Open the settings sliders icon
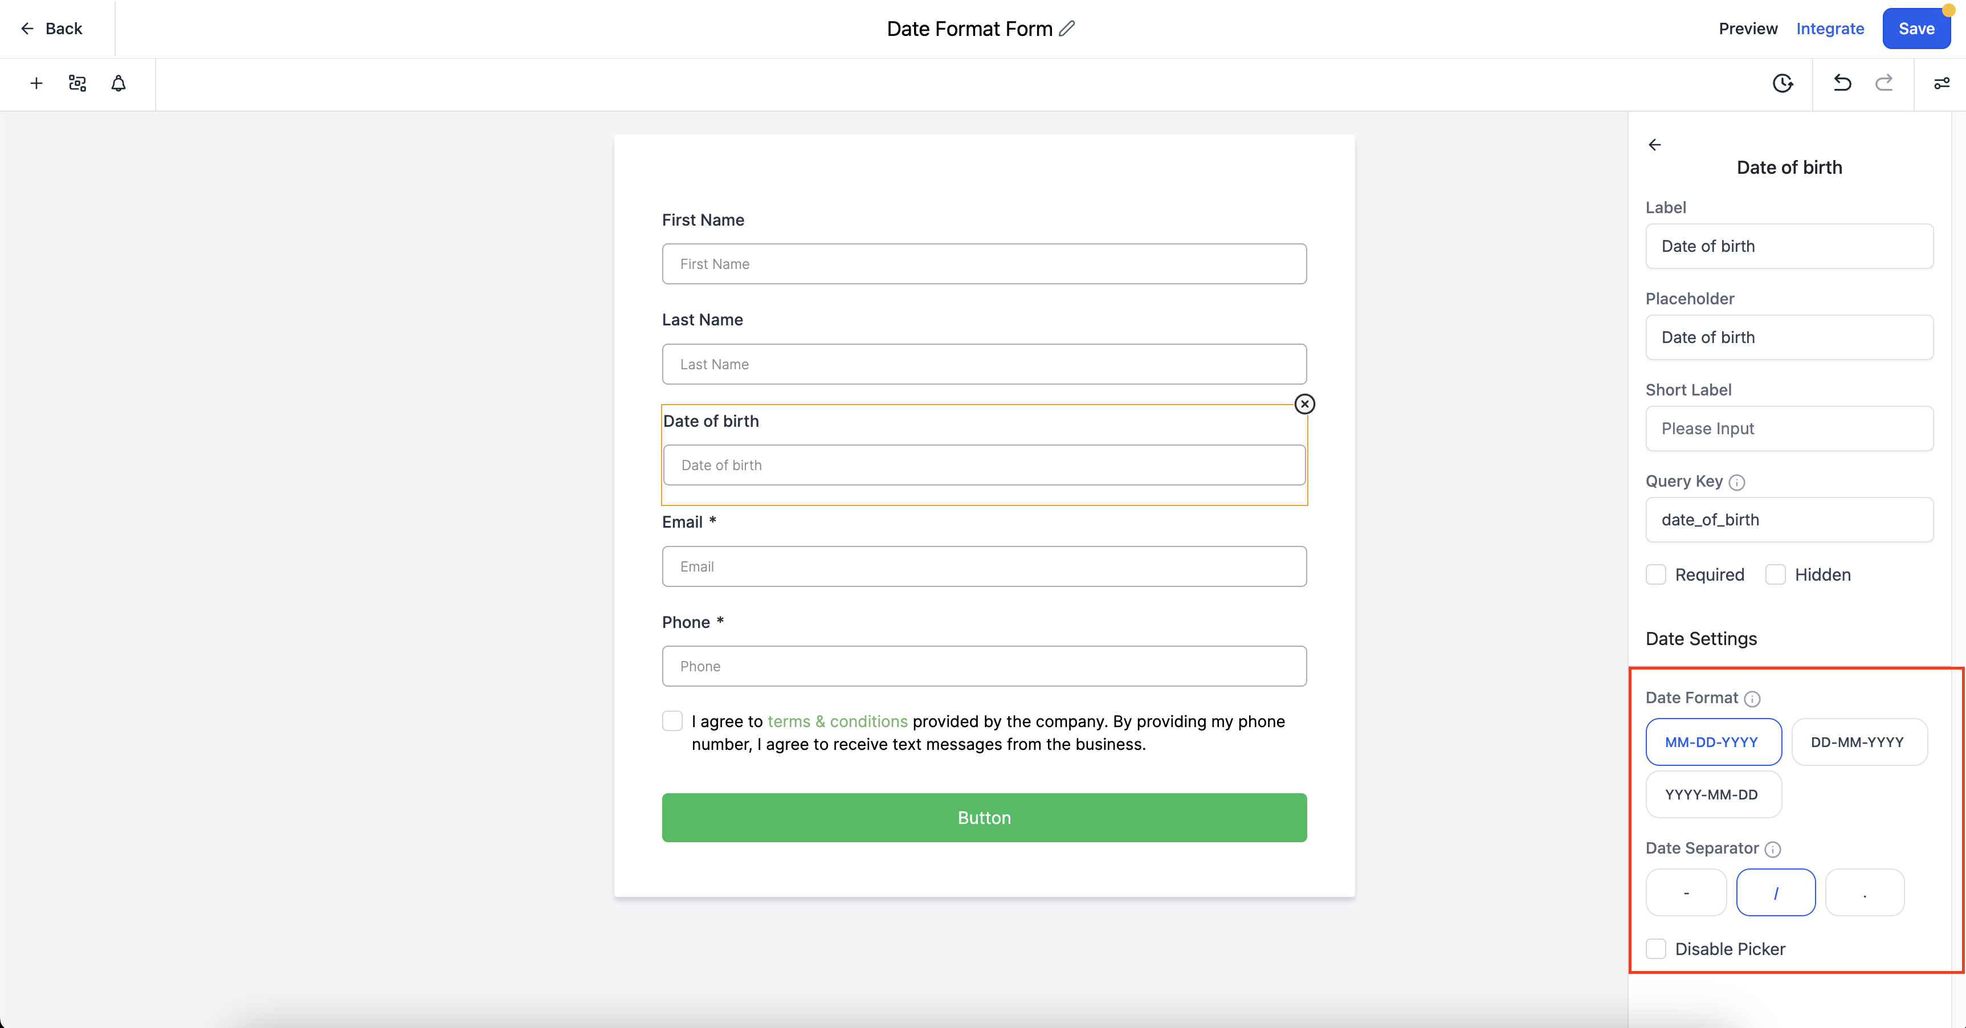1966x1028 pixels. [x=1941, y=83]
